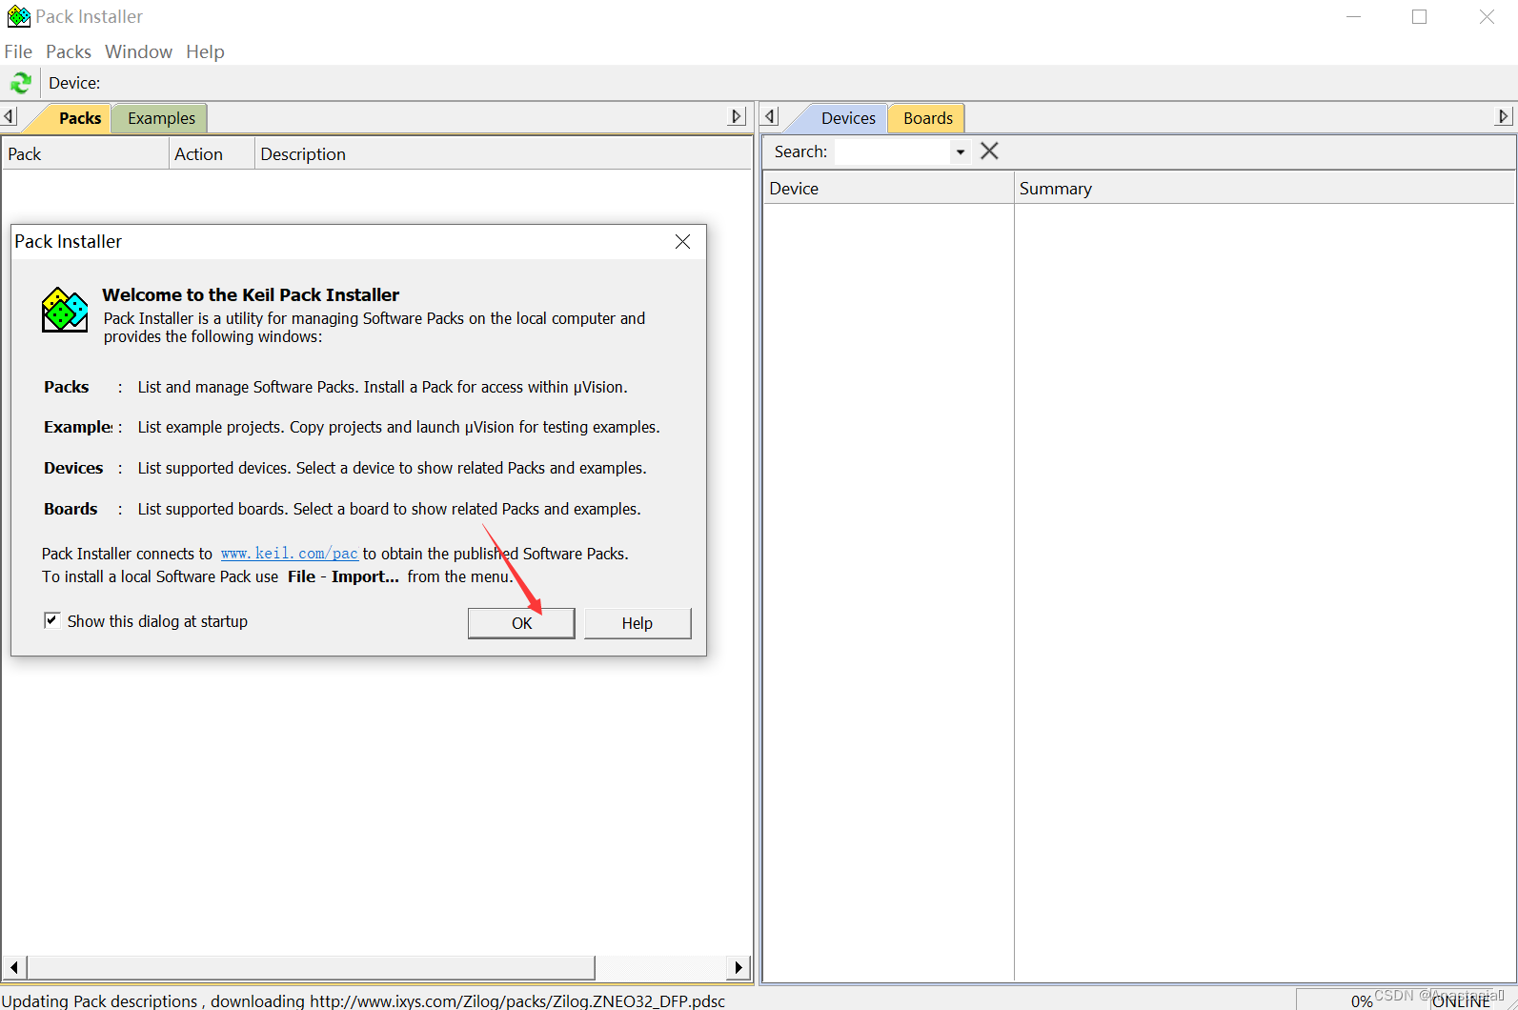This screenshot has height=1010, width=1518.
Task: Click the bold Boards label in dialog
Action: (71, 509)
